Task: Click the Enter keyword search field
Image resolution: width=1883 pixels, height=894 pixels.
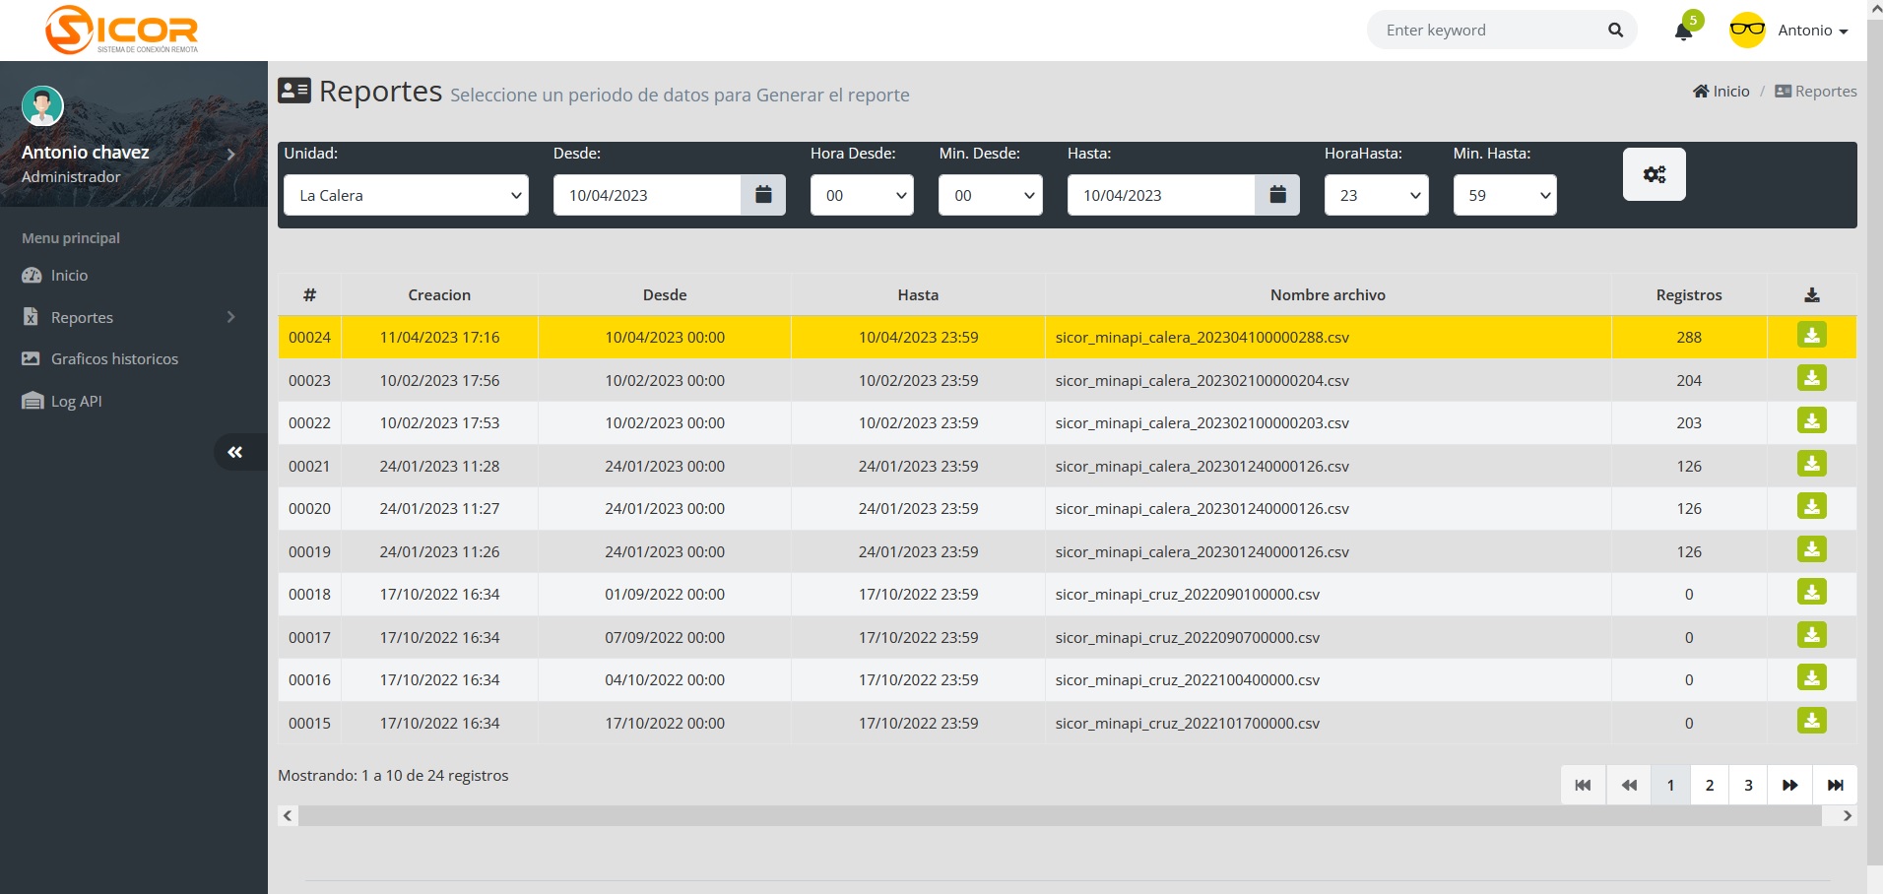Action: [1487, 31]
